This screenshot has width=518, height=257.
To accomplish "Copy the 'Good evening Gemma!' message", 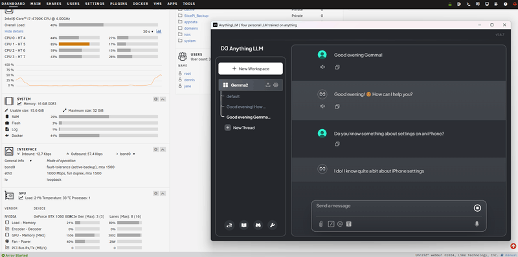I will (337, 67).
